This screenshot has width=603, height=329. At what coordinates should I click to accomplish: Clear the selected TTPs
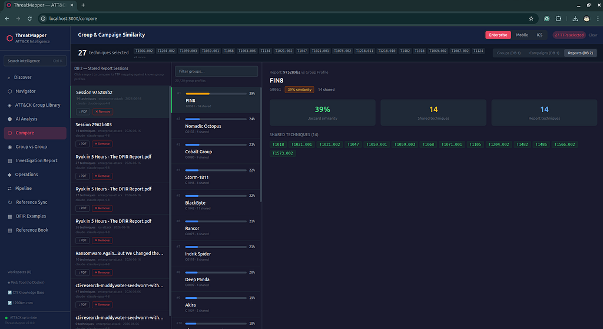[x=592, y=35]
